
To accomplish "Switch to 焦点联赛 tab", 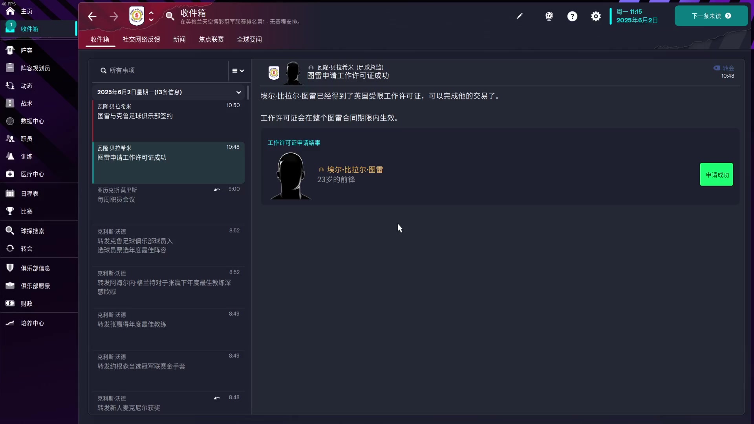I will click(211, 39).
